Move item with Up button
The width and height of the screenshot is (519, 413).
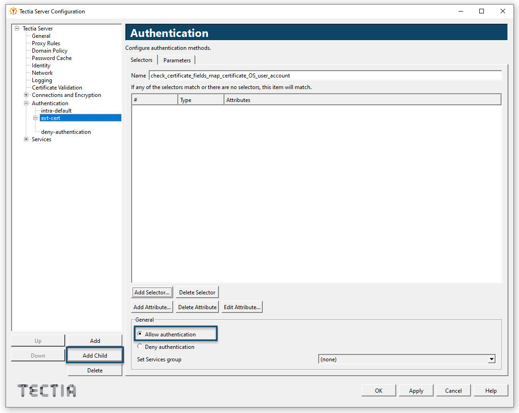point(38,341)
